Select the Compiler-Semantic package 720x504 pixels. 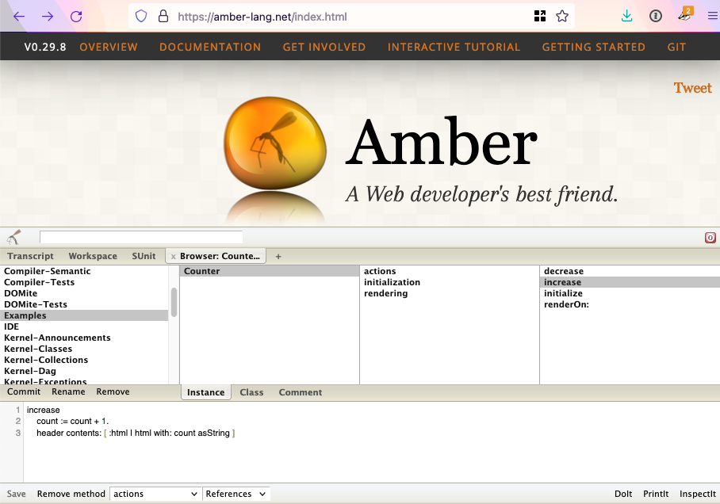click(x=84, y=271)
